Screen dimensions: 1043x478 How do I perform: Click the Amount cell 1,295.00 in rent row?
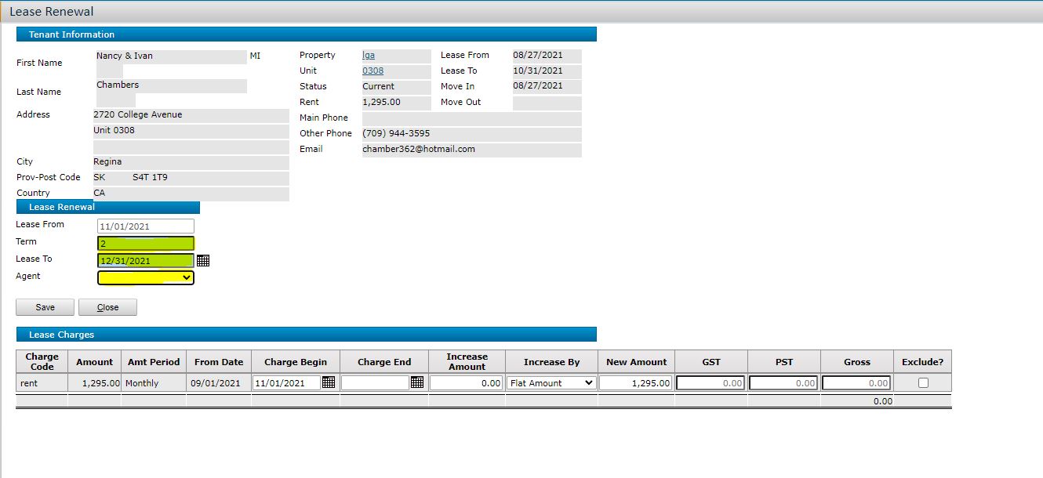pos(94,383)
